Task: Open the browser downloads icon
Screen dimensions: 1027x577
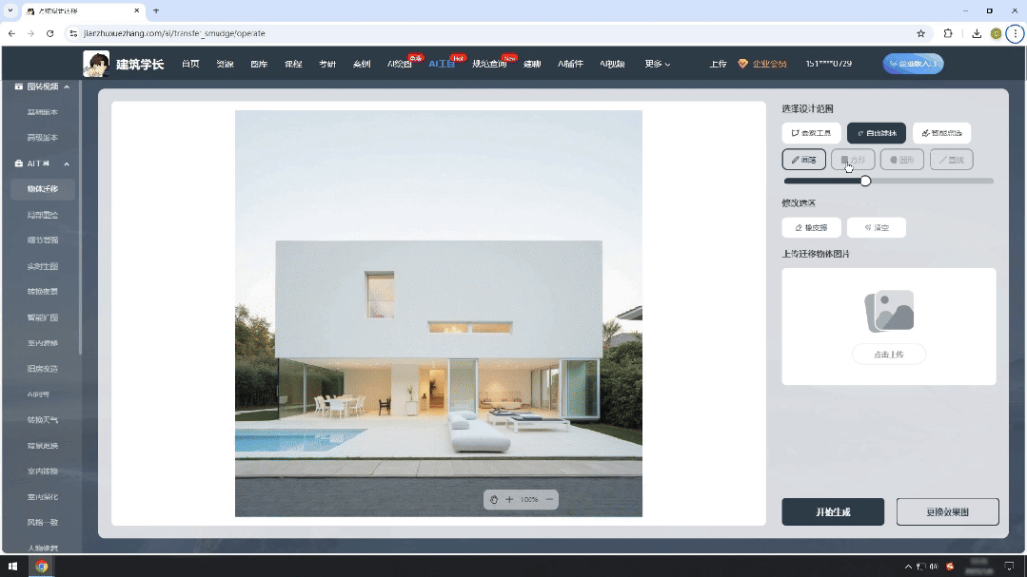Action: click(977, 33)
